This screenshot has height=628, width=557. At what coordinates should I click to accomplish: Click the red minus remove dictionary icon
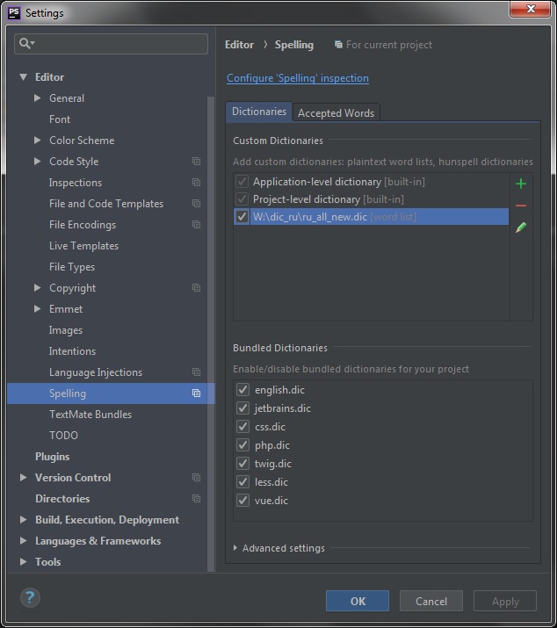tap(521, 206)
